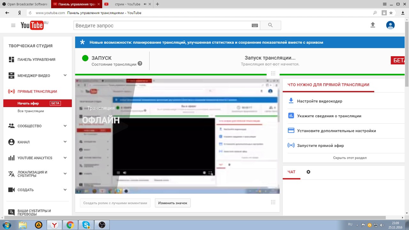Viewport: 409px width, 230px height.
Task: Open the chat settings gear
Action: (x=308, y=172)
